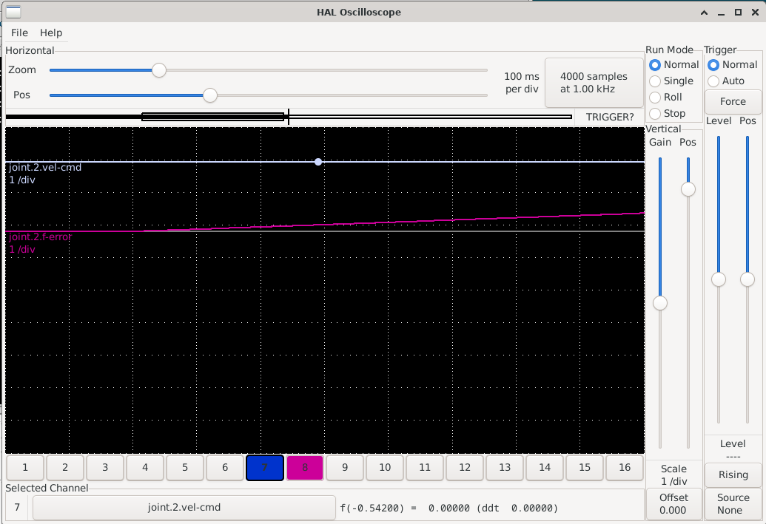Click the horizontal Pos slider handle

point(210,95)
